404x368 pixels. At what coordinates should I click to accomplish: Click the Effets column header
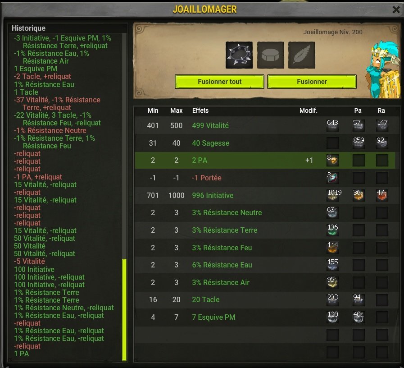pos(200,110)
